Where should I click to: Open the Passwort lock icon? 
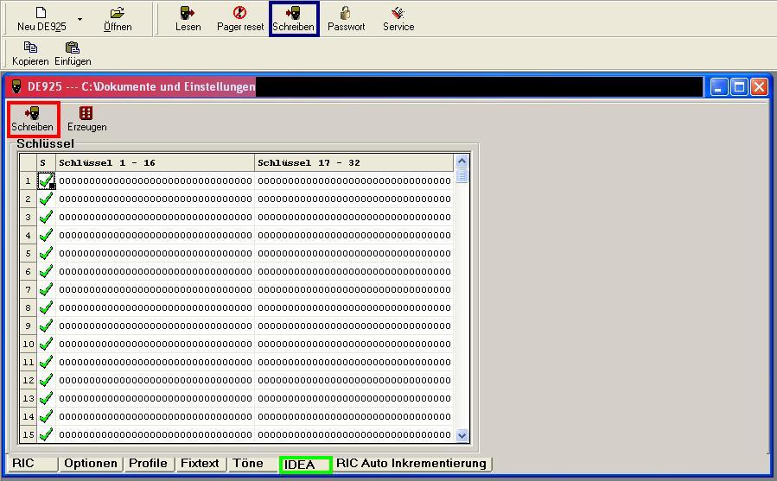click(346, 13)
